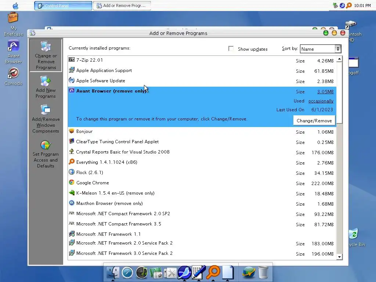This screenshot has height=282, width=376.
Task: Click the list scrollbar up arrow
Action: pyautogui.click(x=339, y=59)
